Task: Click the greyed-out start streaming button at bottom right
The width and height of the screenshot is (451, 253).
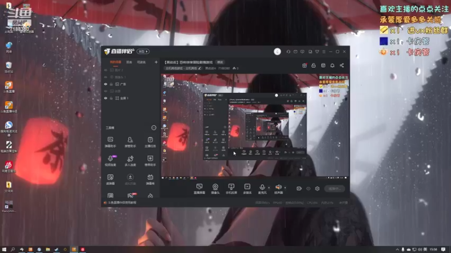Action: coord(334,188)
